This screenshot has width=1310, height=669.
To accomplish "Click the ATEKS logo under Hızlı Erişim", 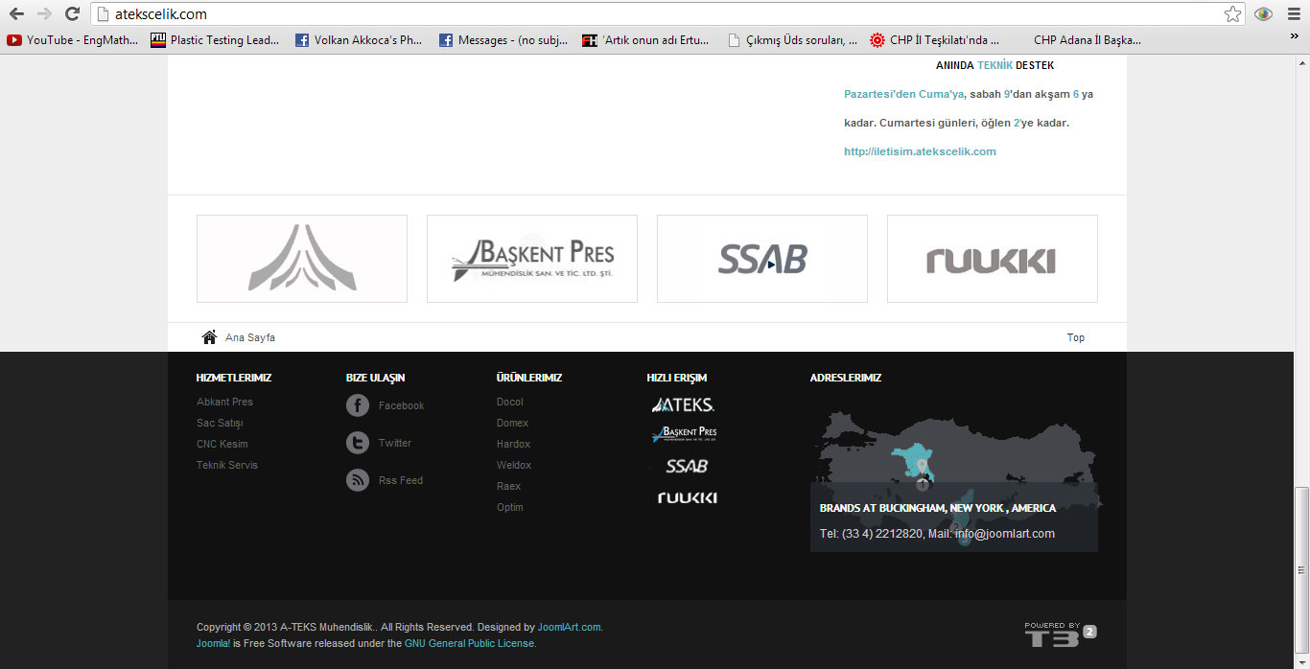I will pyautogui.click(x=683, y=404).
